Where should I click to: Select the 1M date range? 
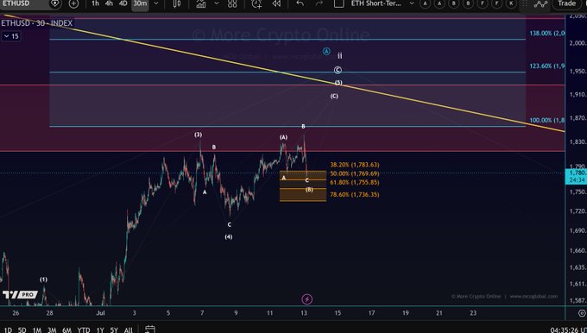(36, 330)
